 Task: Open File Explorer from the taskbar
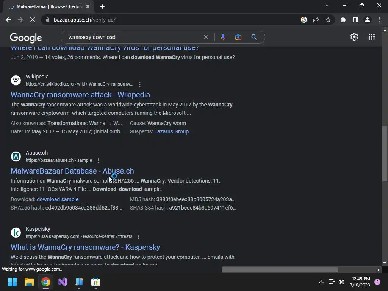click(x=29, y=282)
